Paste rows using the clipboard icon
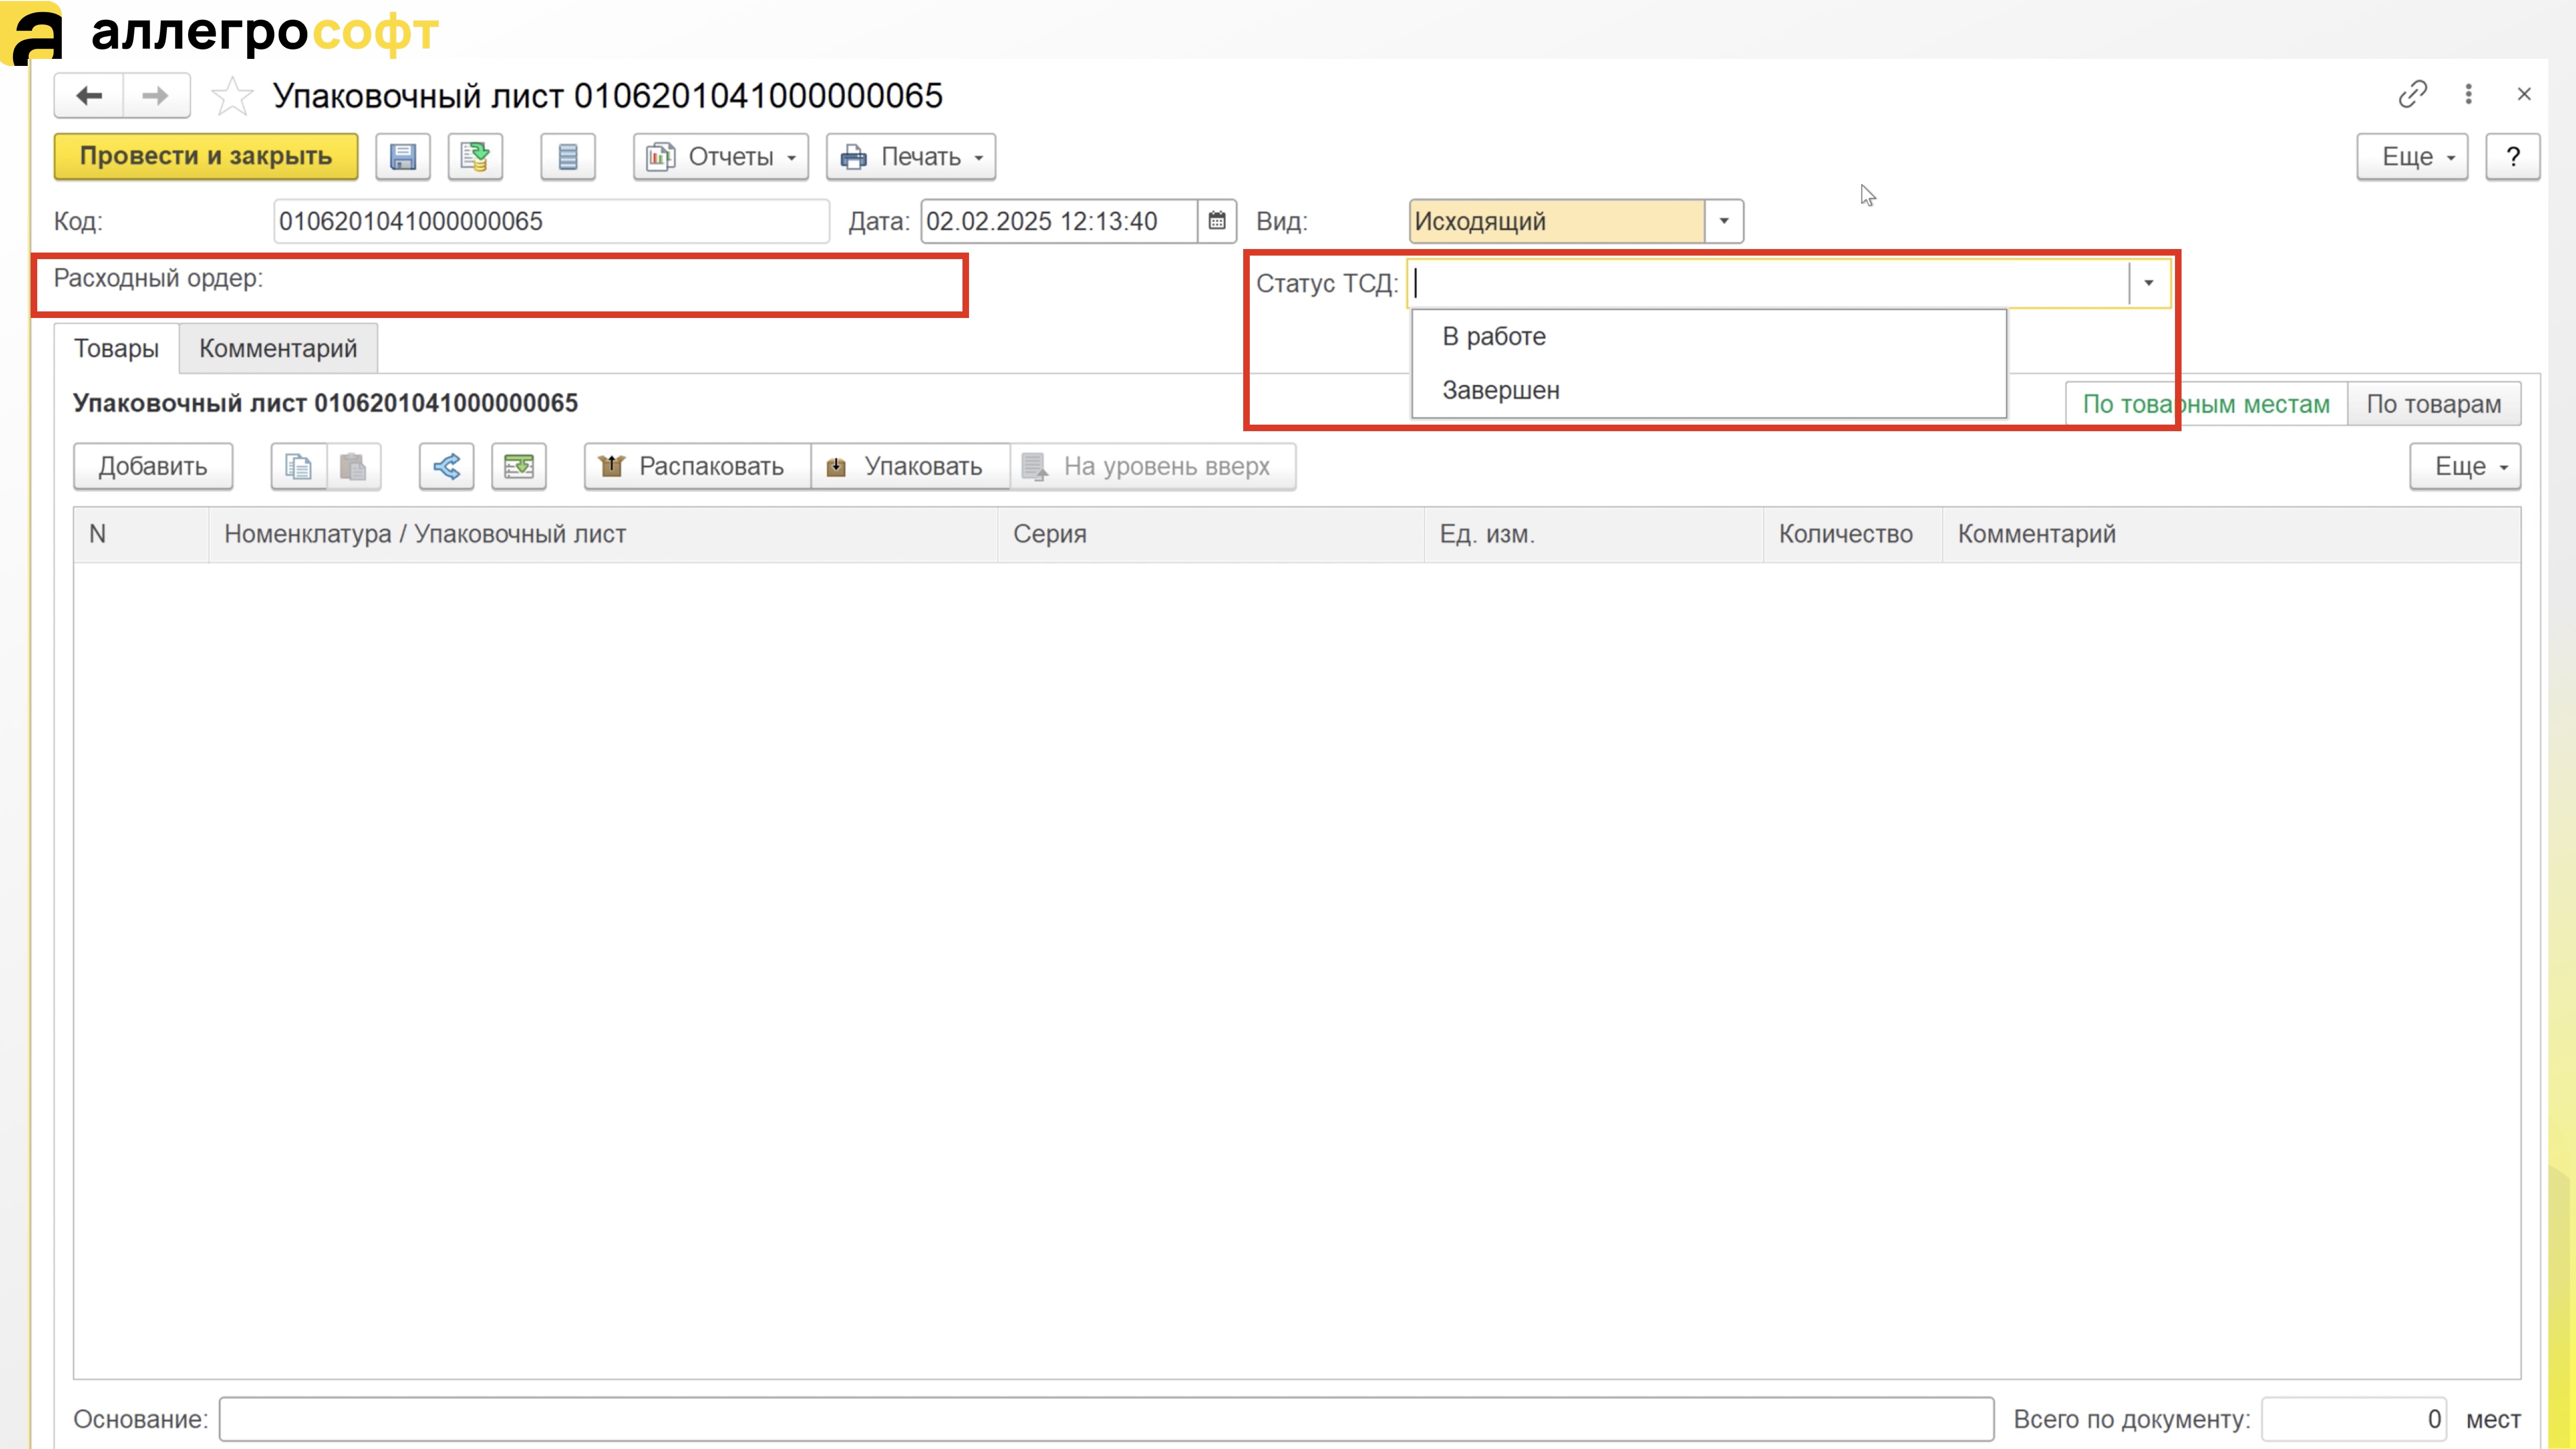 (353, 467)
